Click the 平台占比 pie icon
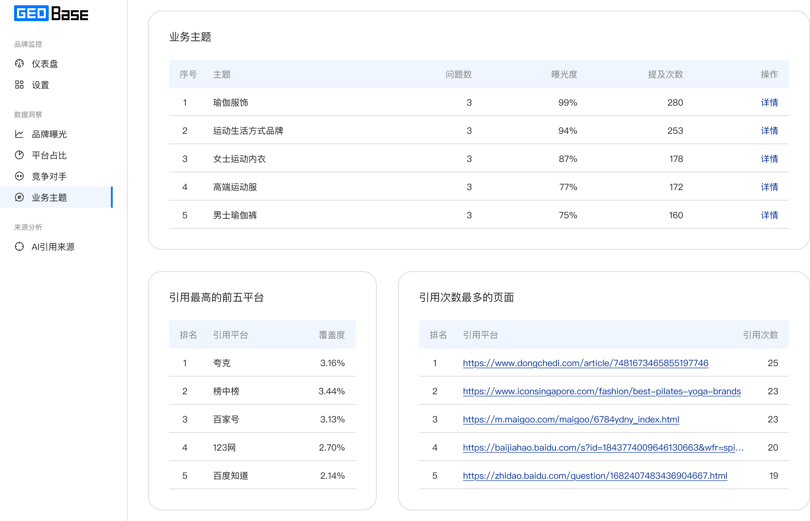The width and height of the screenshot is (810, 521). [x=19, y=155]
